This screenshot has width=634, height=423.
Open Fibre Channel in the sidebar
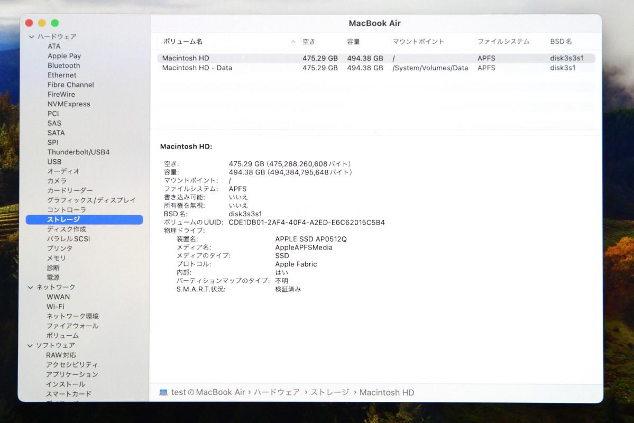71,85
